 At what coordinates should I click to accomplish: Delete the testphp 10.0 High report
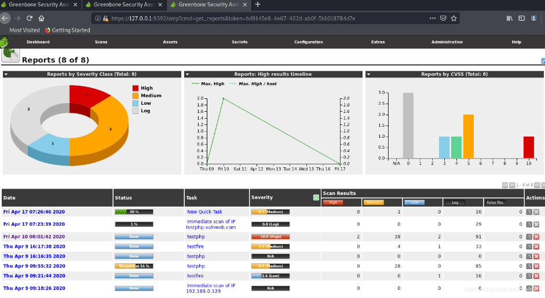click(x=536, y=237)
